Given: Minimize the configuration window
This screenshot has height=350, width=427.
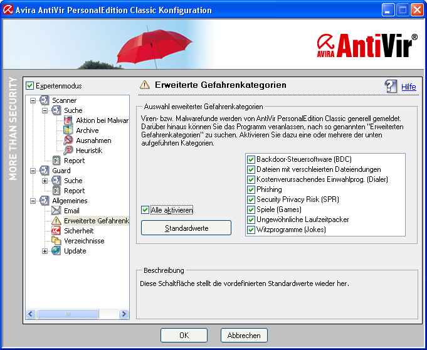Looking at the screenshot, I should 387,10.
